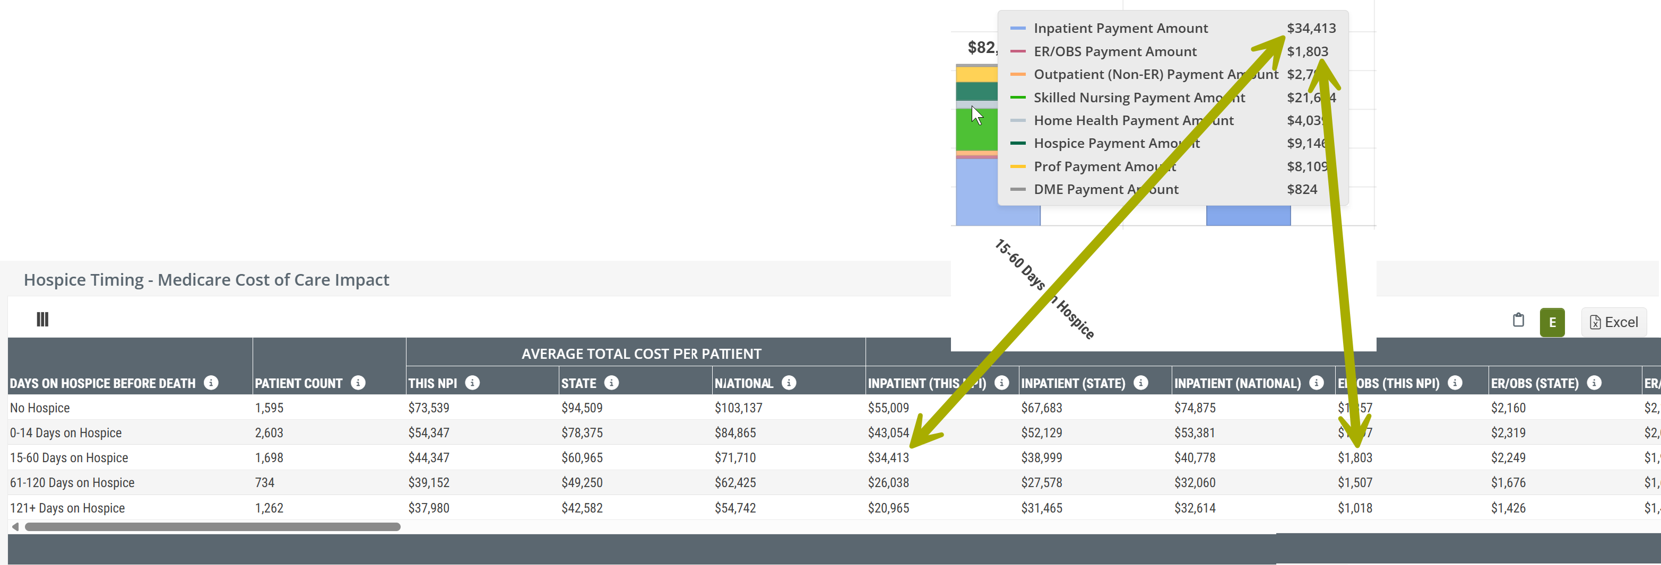Viewport: 1661px width, 565px height.
Task: Click the clipboard copy icon
Action: 1518,320
